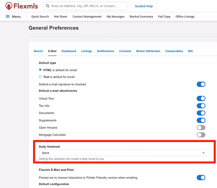The image size is (217, 188).
Task: Select Text as default email type
Action: click(40, 77)
